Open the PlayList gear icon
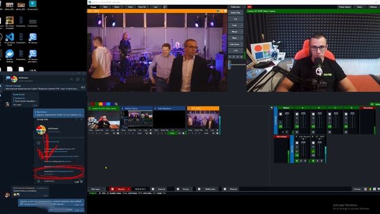The image size is (380, 214). pyautogui.click(x=224, y=189)
